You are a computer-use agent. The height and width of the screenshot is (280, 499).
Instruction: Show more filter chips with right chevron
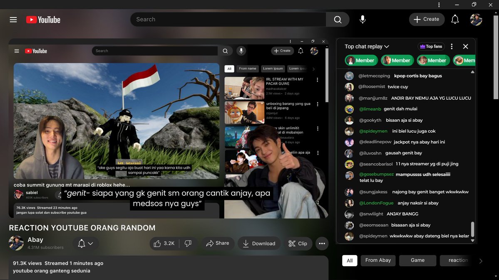coord(481,261)
